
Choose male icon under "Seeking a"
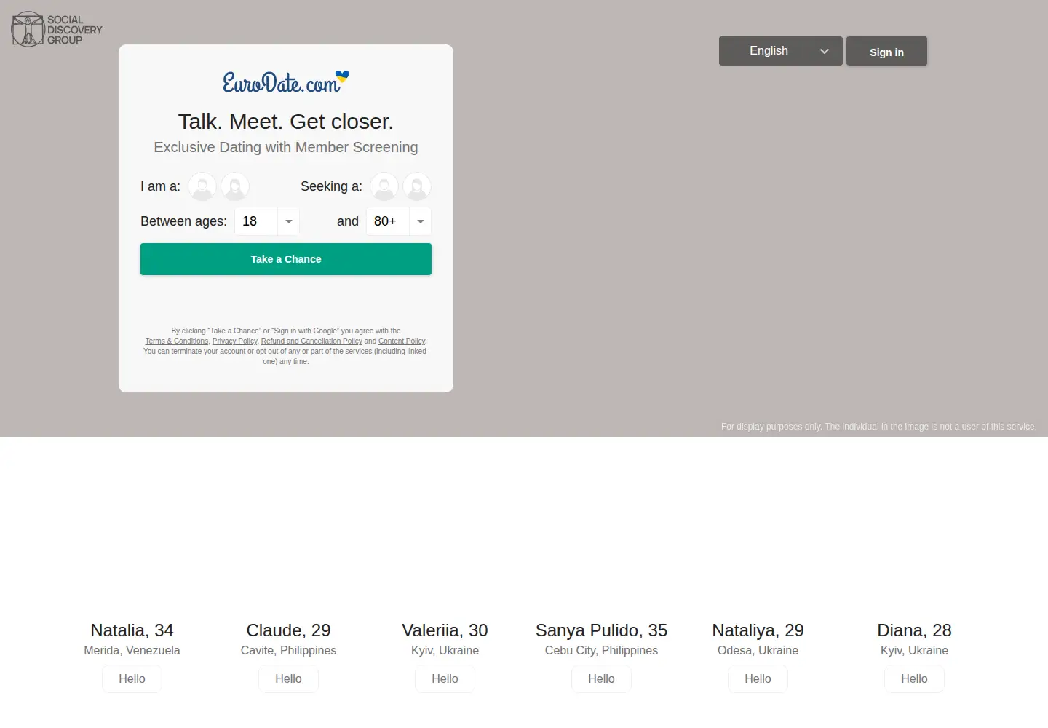click(x=384, y=186)
